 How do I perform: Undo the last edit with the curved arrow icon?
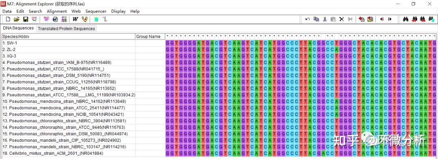click(x=307, y=19)
